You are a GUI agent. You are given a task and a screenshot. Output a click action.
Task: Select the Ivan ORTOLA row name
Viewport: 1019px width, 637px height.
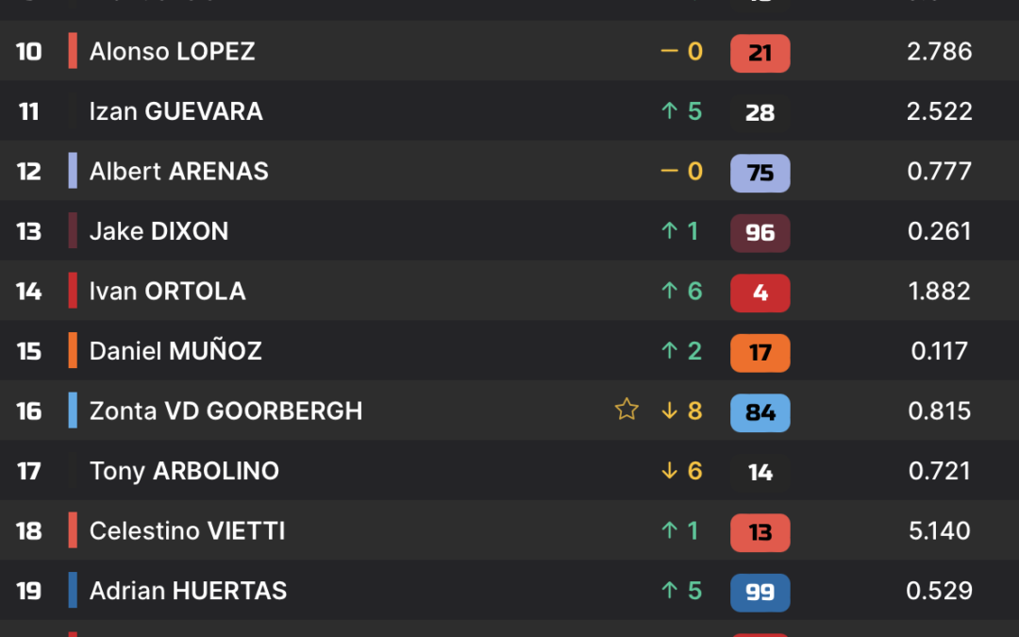[x=168, y=292]
